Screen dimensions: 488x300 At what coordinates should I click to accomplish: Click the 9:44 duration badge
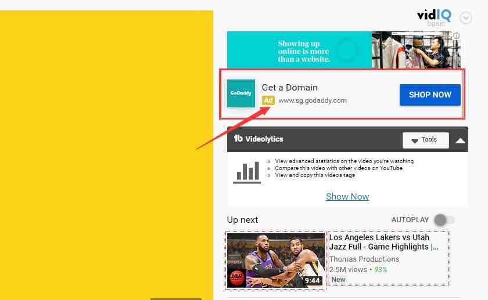(312, 281)
